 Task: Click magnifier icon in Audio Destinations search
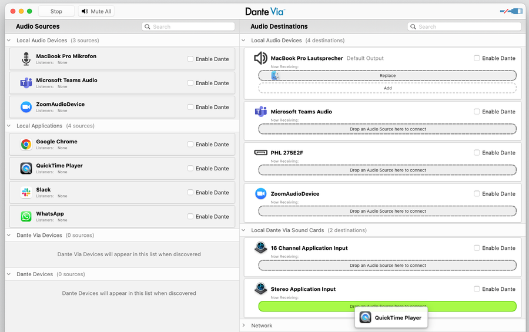tap(413, 26)
